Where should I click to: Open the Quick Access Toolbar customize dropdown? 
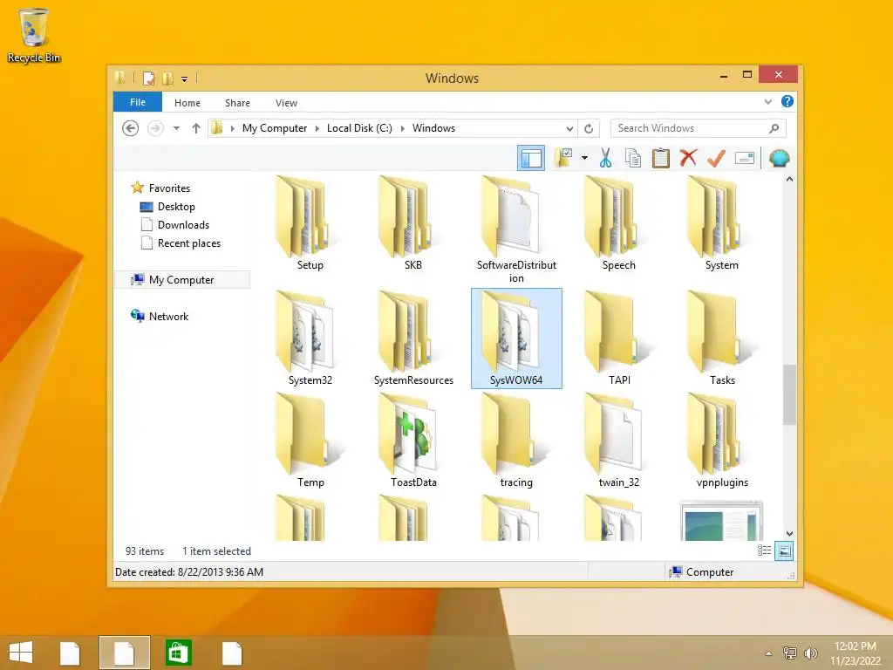click(x=184, y=79)
